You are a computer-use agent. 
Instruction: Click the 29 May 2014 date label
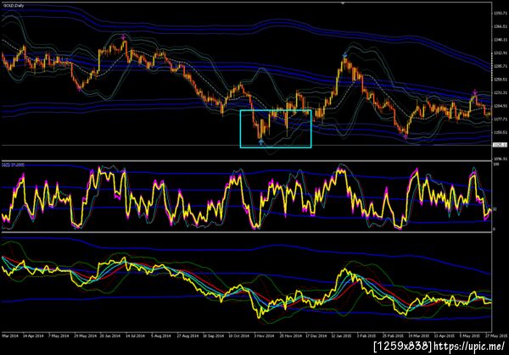[x=85, y=336]
